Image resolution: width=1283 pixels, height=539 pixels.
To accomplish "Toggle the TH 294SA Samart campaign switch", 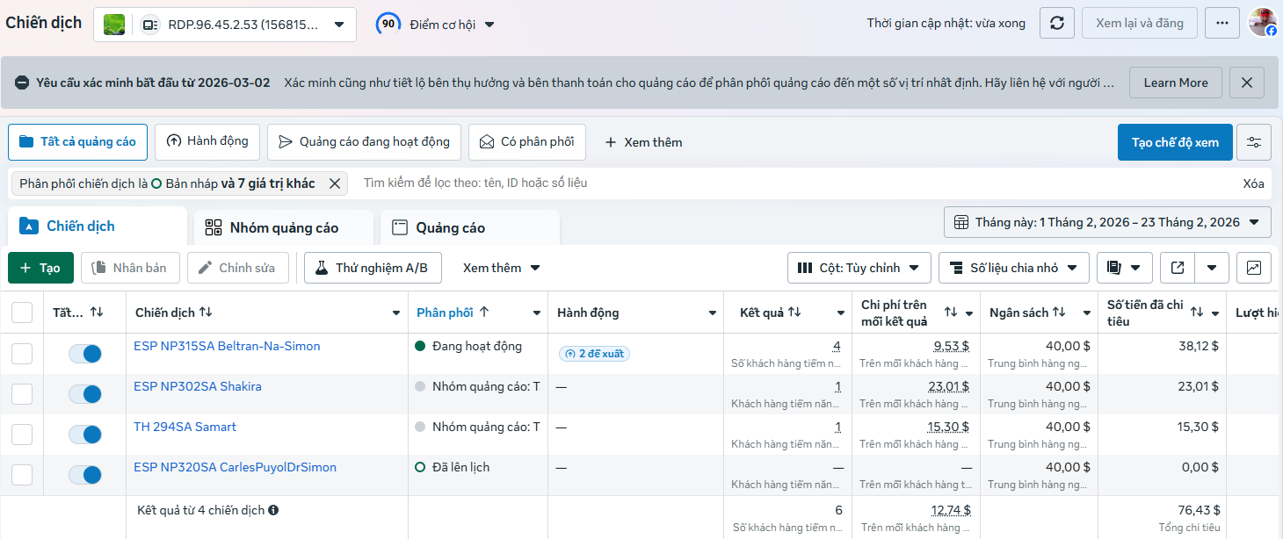I will point(85,435).
